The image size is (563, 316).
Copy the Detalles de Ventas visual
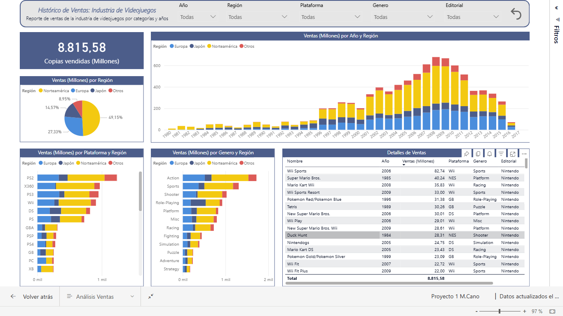click(x=478, y=154)
